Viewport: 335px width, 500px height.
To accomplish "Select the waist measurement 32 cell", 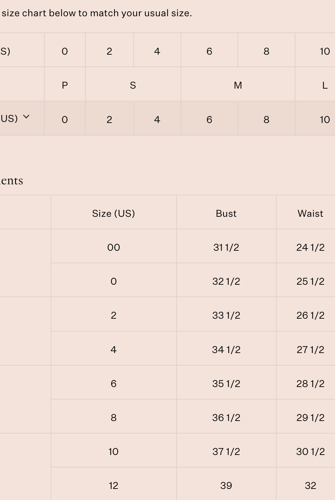I will [x=310, y=486].
